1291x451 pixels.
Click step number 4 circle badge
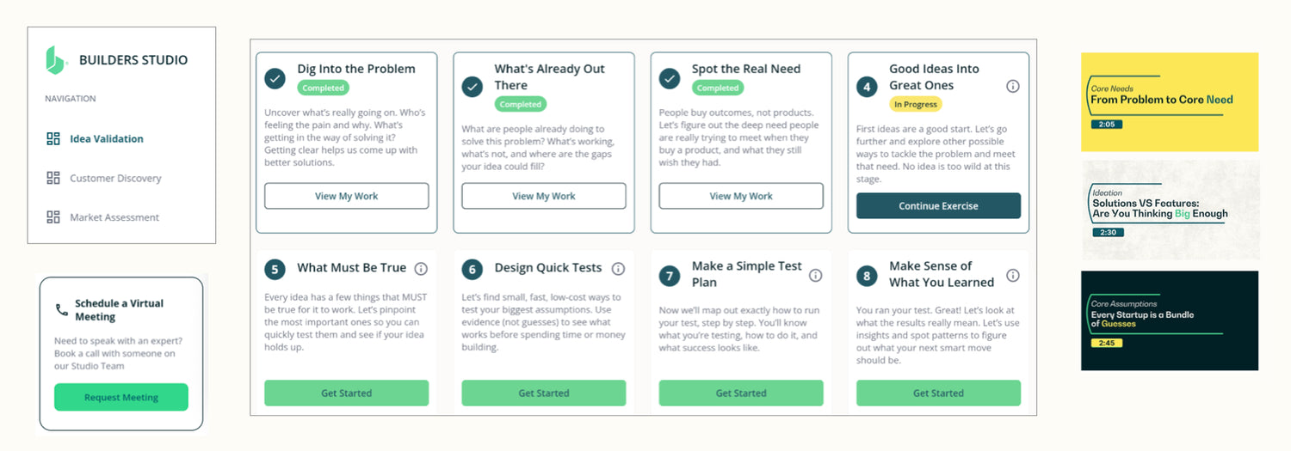pos(867,86)
